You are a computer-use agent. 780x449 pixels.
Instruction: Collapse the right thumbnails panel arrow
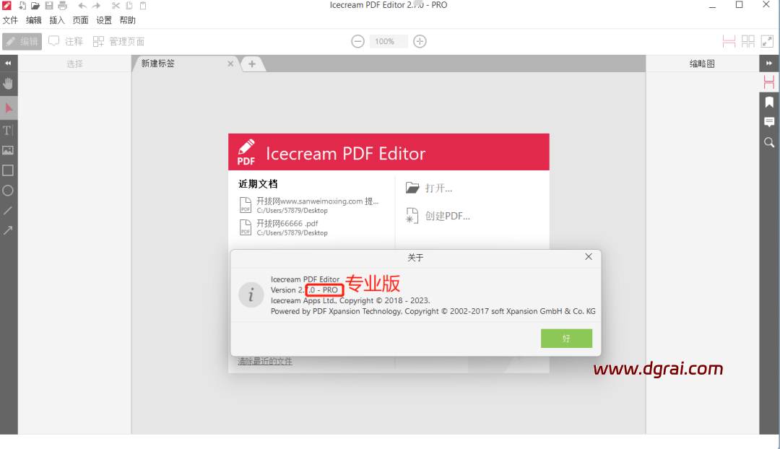click(x=769, y=63)
